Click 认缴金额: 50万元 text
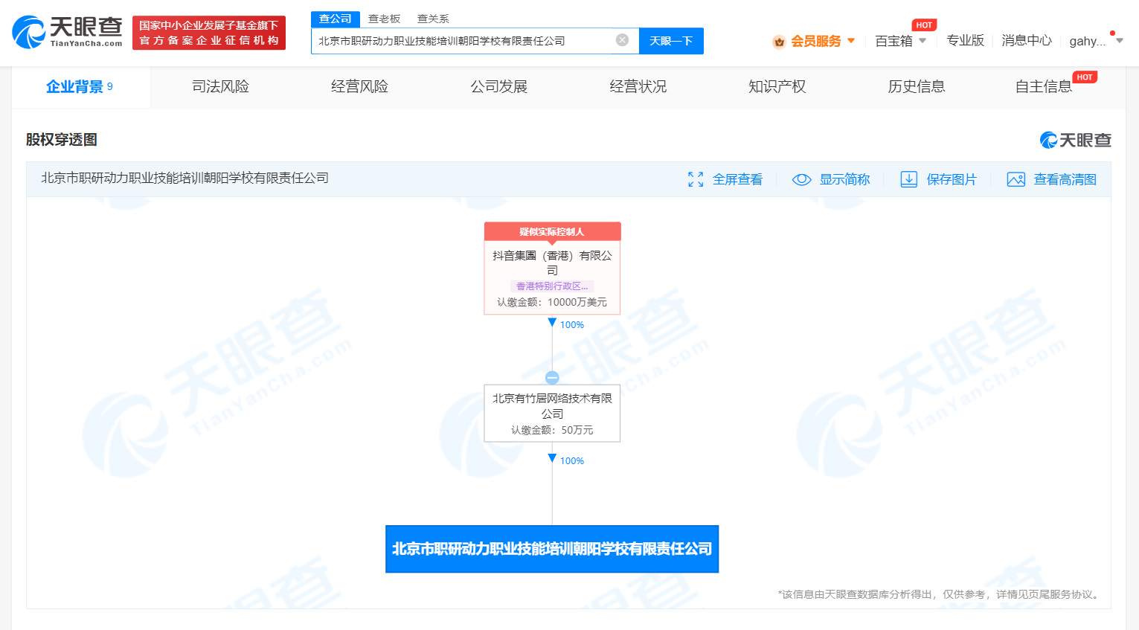 pyautogui.click(x=552, y=430)
